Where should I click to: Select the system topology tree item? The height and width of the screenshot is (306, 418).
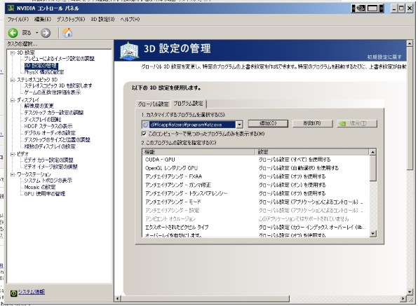(x=48, y=181)
